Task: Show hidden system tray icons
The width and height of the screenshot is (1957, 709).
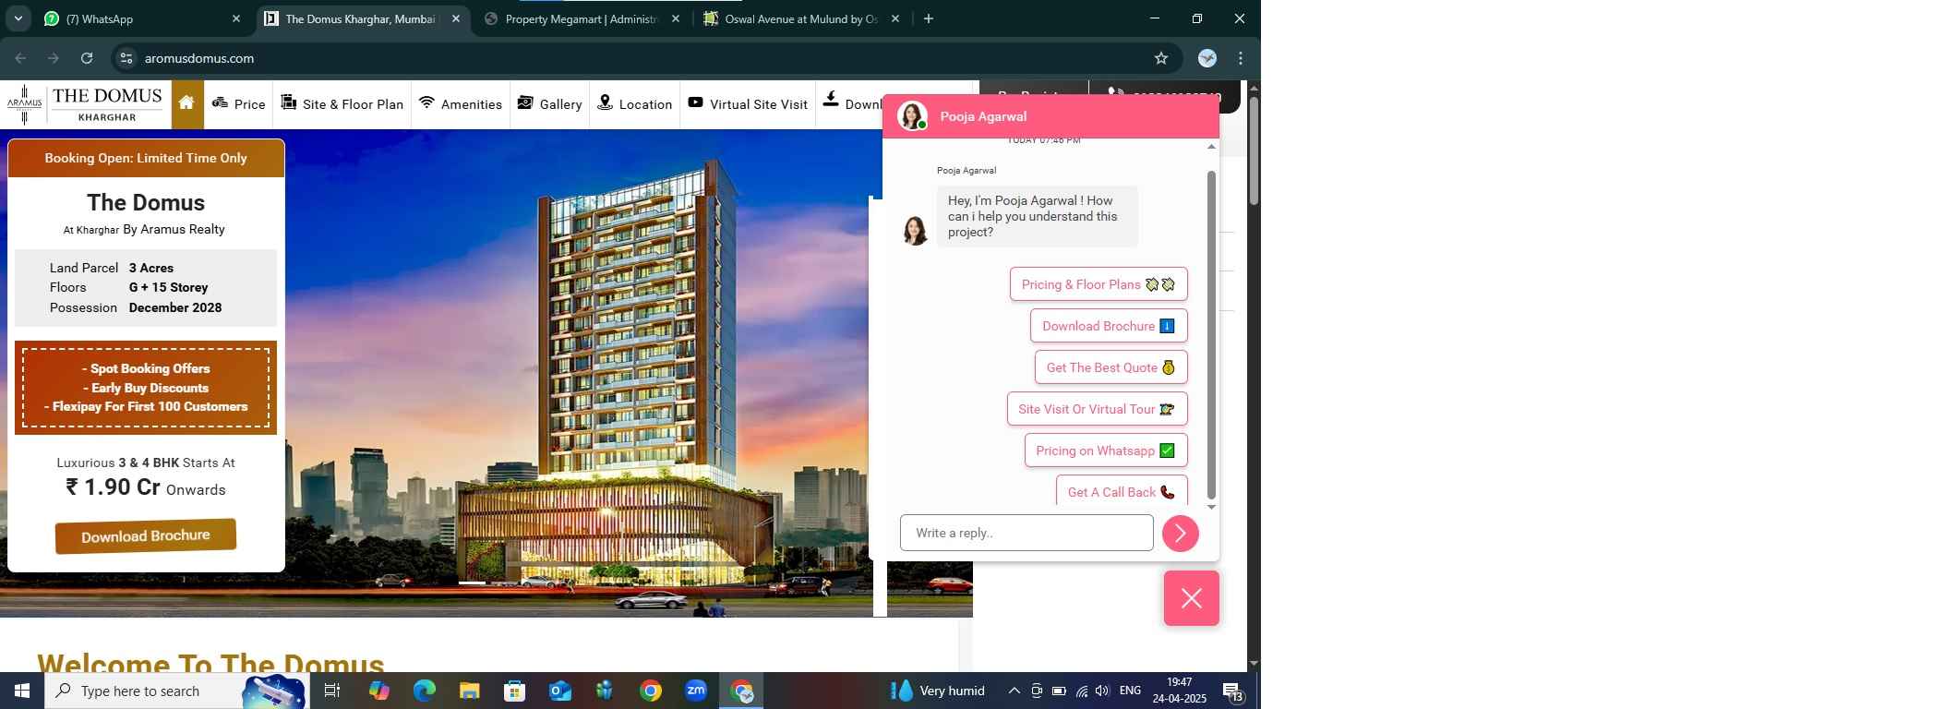Action: tap(1014, 691)
